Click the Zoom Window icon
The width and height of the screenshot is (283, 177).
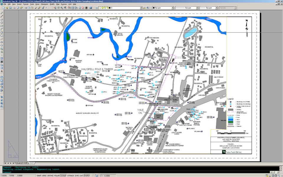click(x=62, y=8)
